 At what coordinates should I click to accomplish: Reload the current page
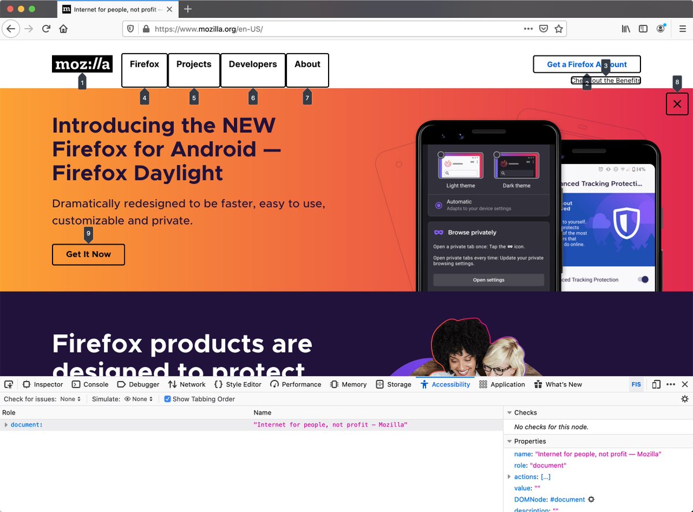coord(46,29)
